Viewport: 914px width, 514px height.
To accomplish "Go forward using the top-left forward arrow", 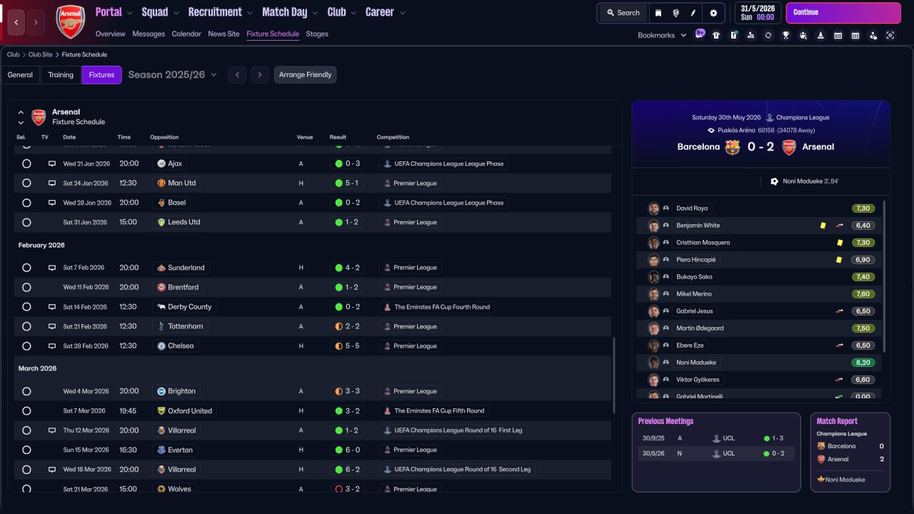I will tap(35, 22).
